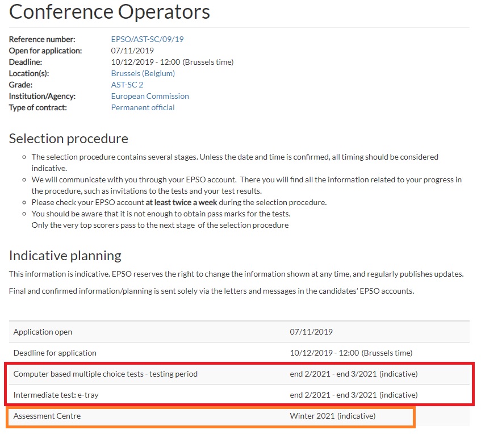Follow the European Commission institution link
The height and width of the screenshot is (434, 481).
click(150, 96)
